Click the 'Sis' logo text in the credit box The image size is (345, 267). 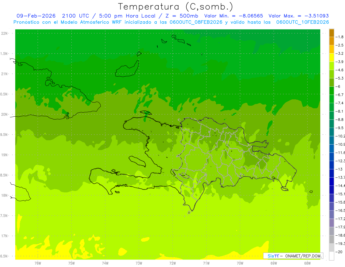[271, 256]
